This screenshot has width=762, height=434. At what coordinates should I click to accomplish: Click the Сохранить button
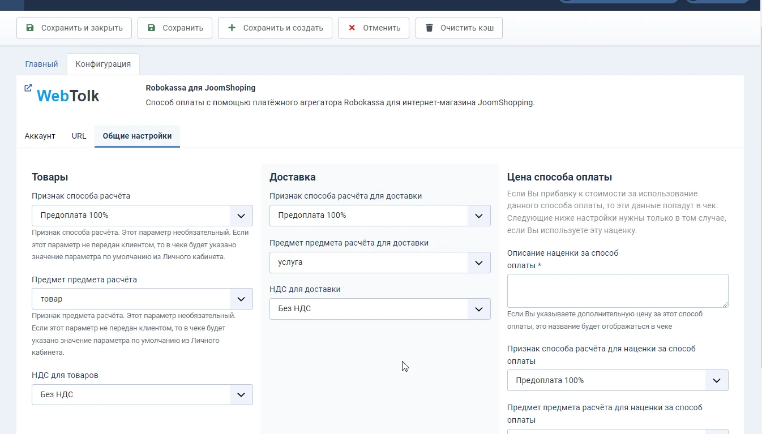(x=175, y=28)
